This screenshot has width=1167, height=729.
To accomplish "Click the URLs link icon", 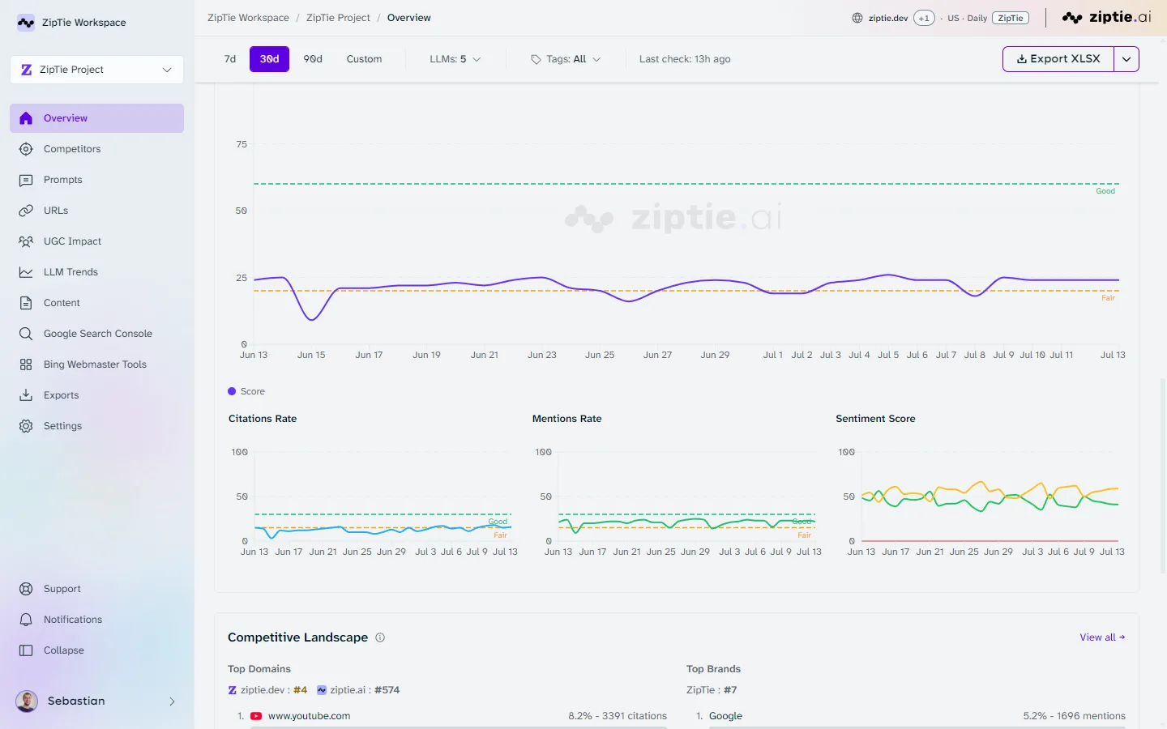I will click(x=26, y=211).
